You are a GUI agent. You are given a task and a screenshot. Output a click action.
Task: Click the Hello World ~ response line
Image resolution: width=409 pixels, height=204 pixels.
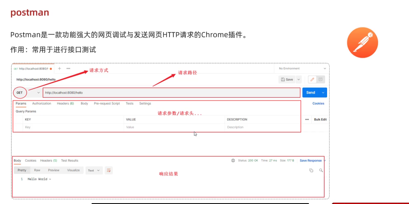pyautogui.click(x=39, y=179)
